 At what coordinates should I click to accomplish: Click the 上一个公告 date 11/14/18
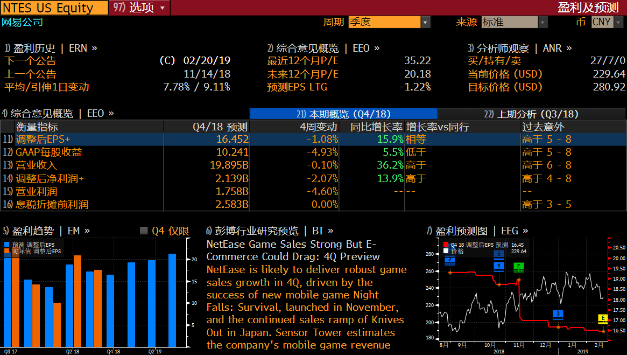click(207, 74)
